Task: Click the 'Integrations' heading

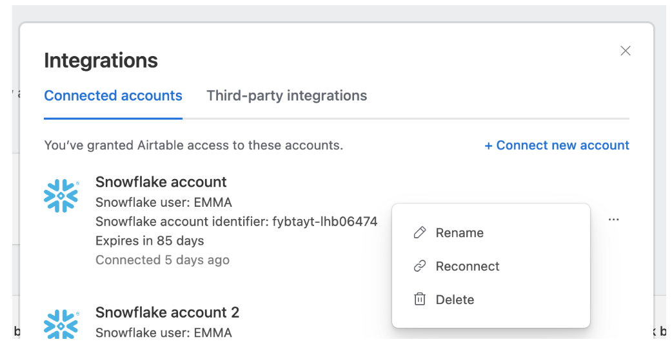Action: [101, 61]
